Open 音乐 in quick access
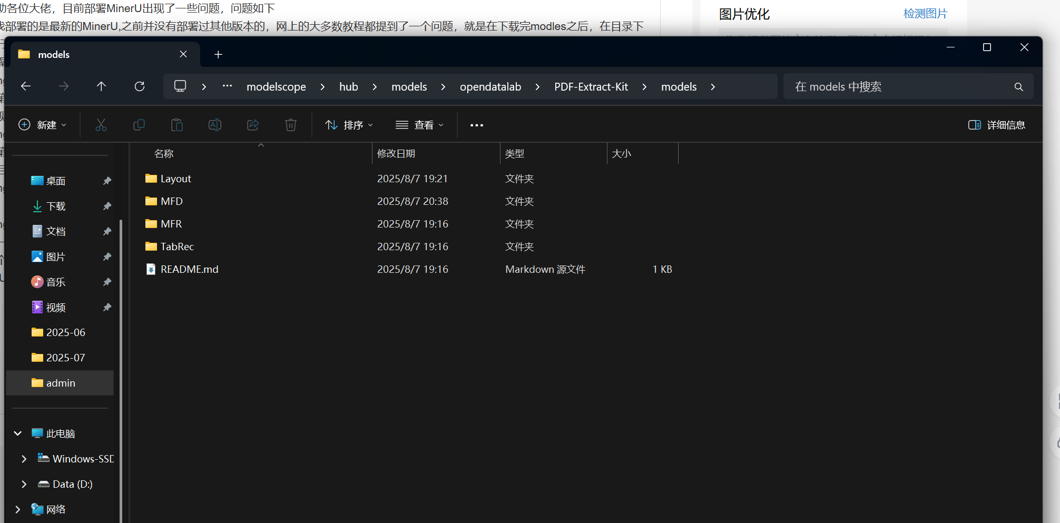Screen dimensions: 1060x523 [x=55, y=282]
